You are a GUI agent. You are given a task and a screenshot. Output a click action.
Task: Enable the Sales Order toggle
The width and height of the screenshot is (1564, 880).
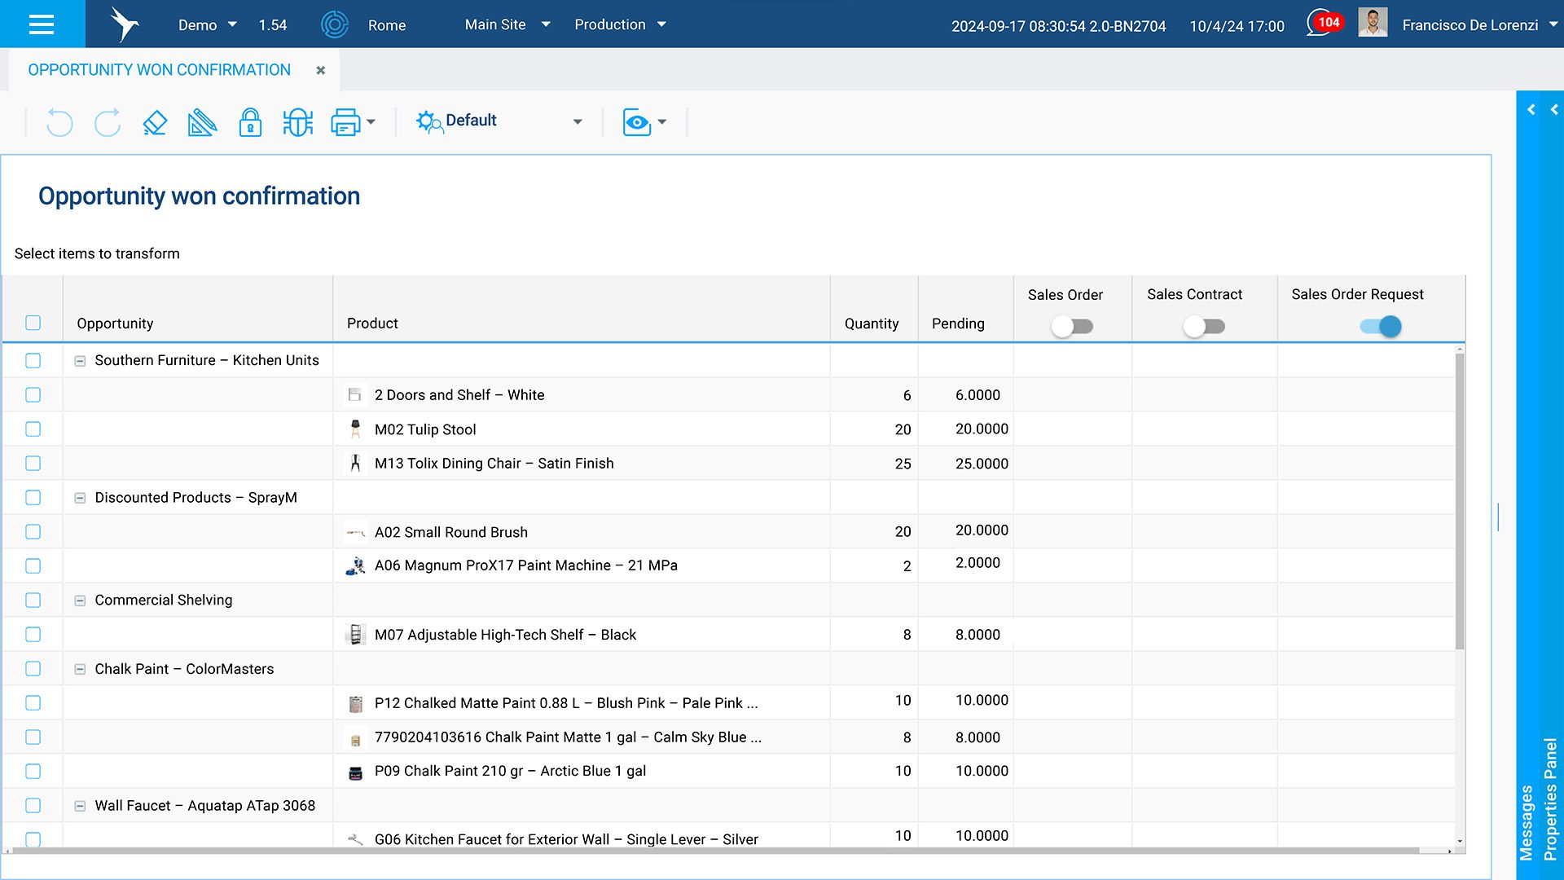pos(1072,327)
